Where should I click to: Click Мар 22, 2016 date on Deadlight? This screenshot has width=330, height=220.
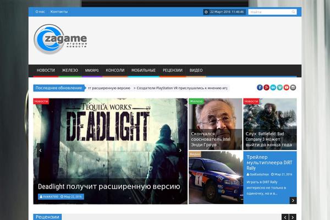pyautogui.click(x=71, y=197)
